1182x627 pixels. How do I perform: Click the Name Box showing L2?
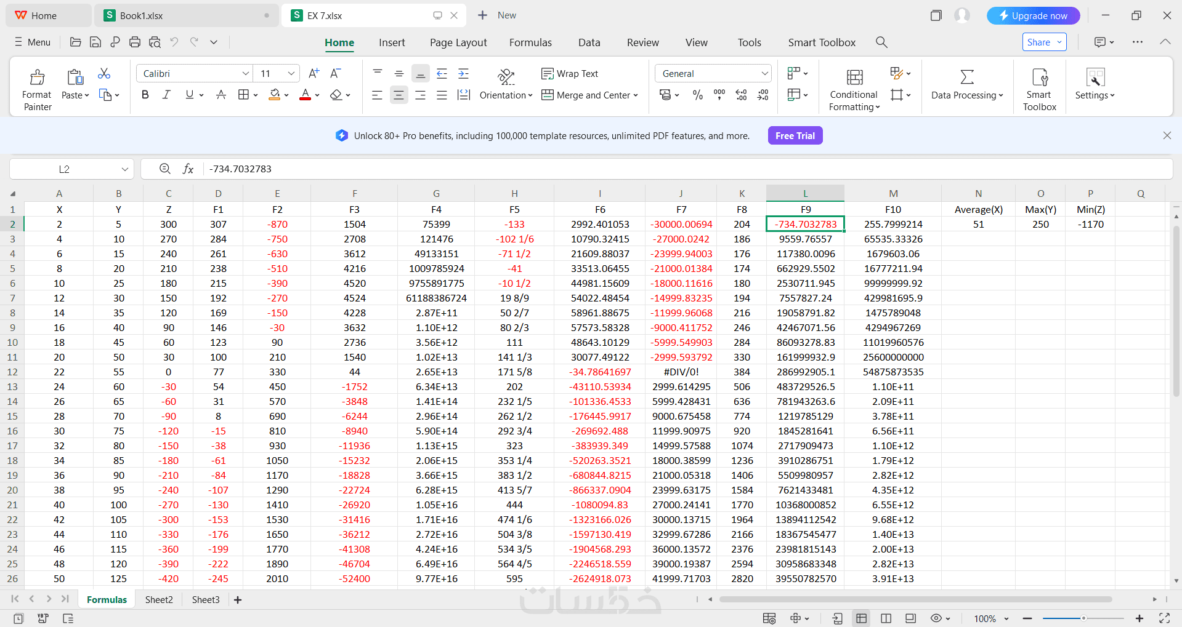[71, 169]
